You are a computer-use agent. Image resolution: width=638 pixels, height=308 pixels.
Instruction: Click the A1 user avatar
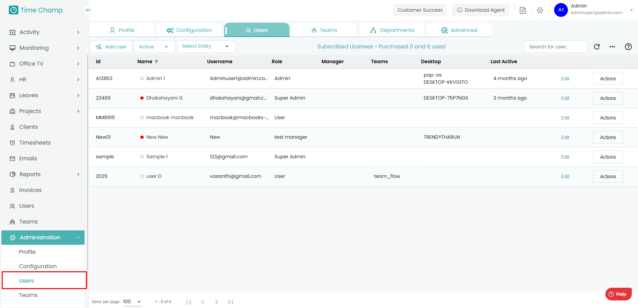561,10
